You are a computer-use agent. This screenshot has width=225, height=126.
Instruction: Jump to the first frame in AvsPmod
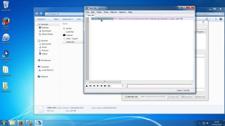[x=90, y=86]
